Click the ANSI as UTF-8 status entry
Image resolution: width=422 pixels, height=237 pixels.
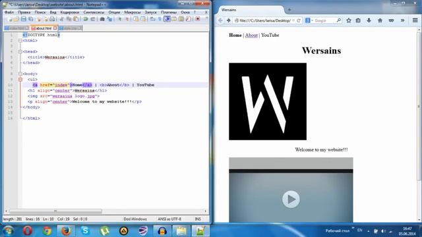(169, 219)
